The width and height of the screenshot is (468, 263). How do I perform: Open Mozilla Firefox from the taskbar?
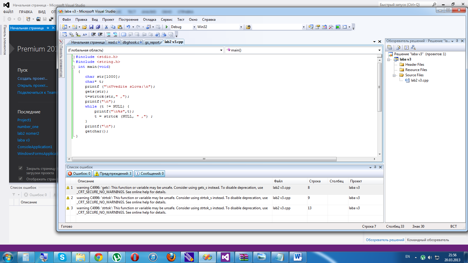point(171,257)
